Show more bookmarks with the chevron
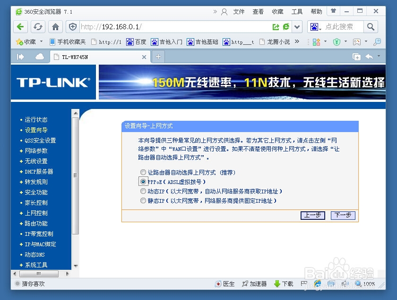Image resolution: width=397 pixels, height=300 pixels. pos(297,42)
